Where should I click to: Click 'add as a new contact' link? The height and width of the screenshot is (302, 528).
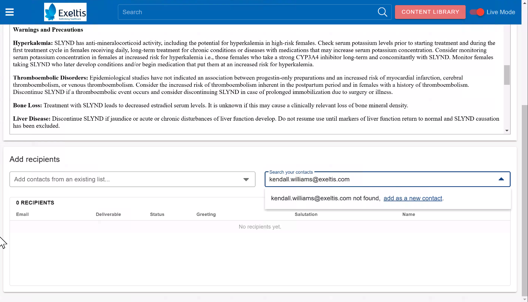(413, 198)
